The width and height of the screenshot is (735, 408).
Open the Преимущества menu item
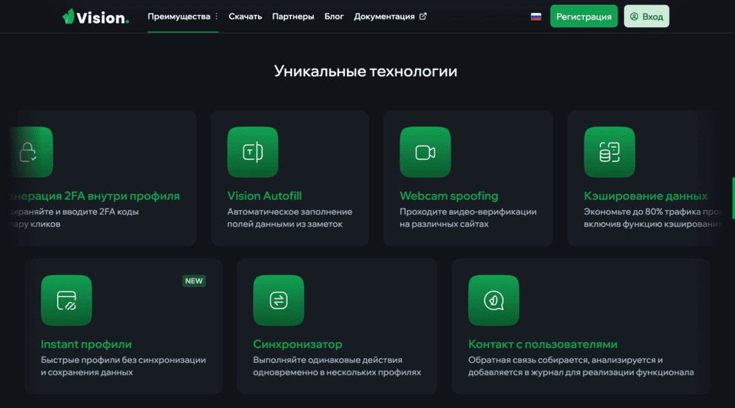[x=178, y=16]
